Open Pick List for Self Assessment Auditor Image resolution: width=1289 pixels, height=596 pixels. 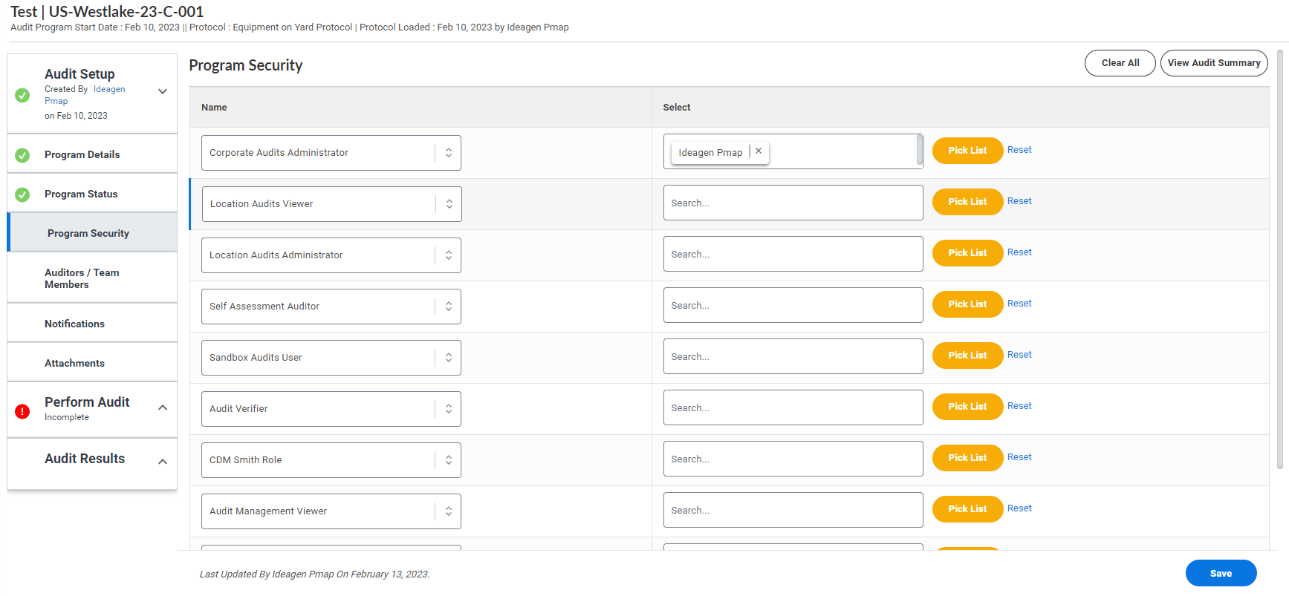tap(967, 304)
